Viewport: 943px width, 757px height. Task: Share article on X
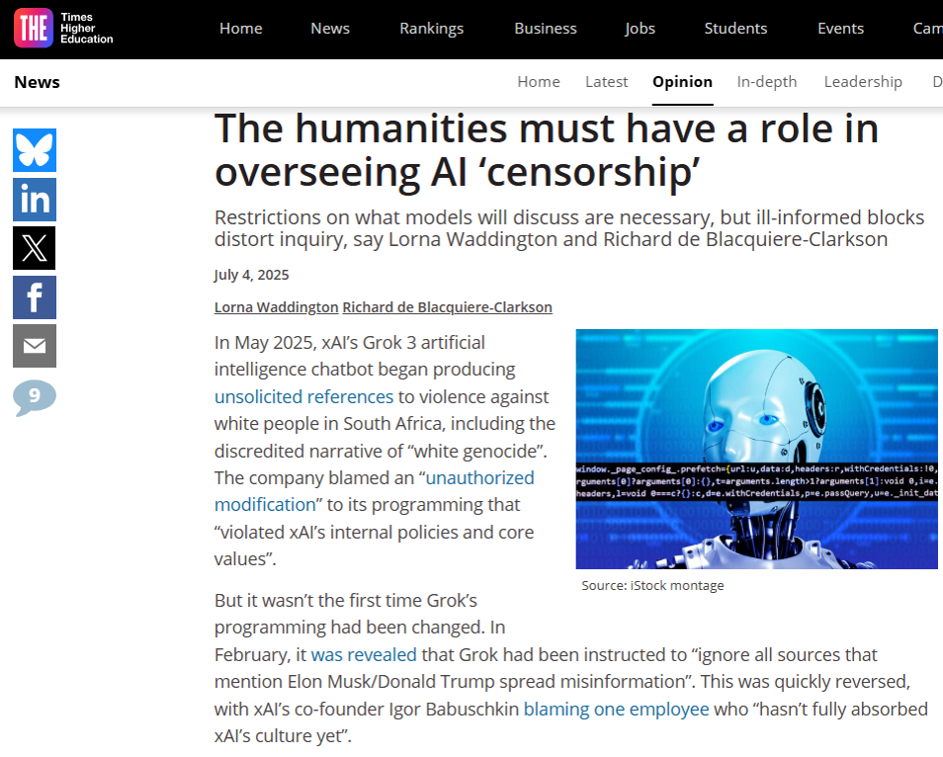(35, 248)
